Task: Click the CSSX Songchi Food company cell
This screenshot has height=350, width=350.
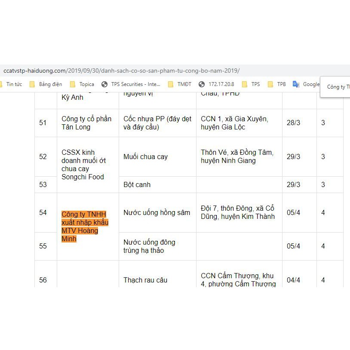Action: pyautogui.click(x=84, y=164)
